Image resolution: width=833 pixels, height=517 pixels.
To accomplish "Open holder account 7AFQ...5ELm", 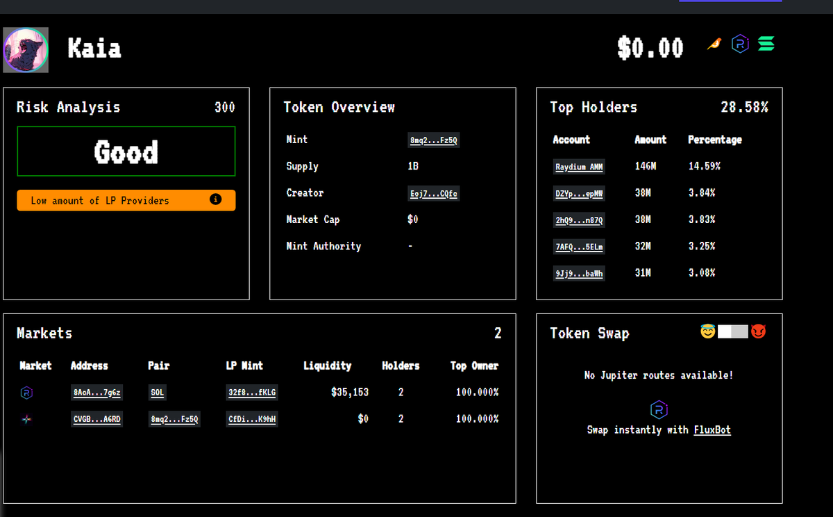I will pyautogui.click(x=579, y=247).
